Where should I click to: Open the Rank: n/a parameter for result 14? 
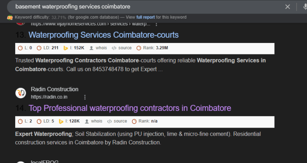pyautogui.click(x=145, y=121)
